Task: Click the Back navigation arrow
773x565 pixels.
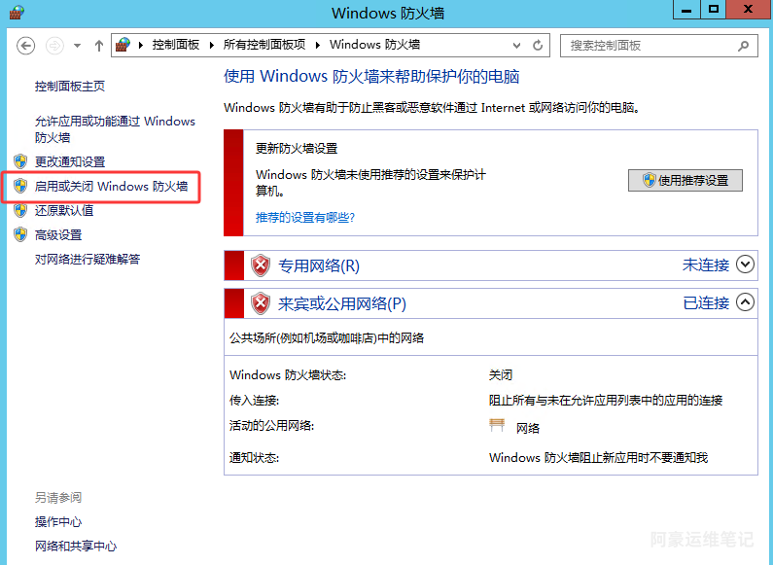Action: point(25,46)
